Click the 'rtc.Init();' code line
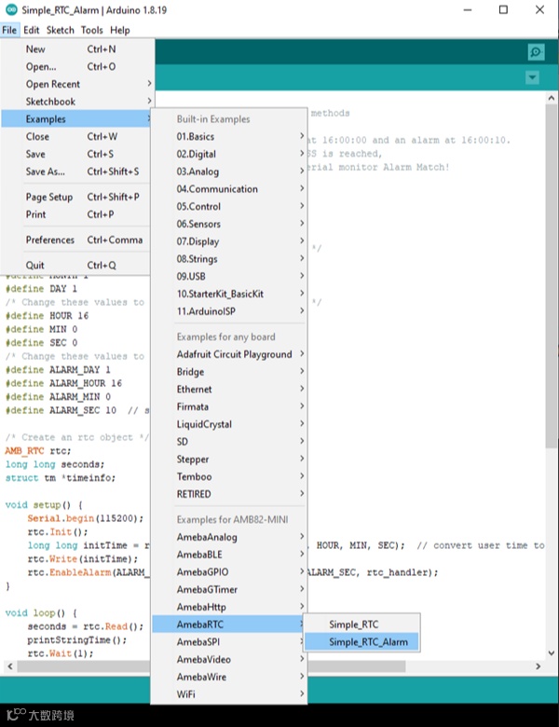Screen dimensions: 559x727 point(58,532)
